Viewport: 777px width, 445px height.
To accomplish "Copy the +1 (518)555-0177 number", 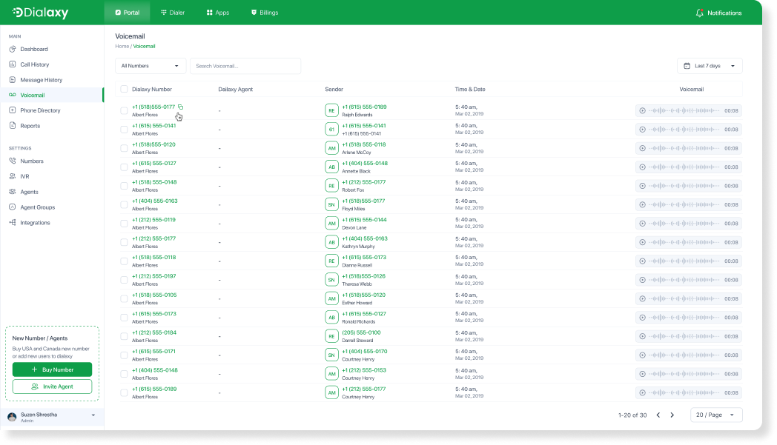I will (x=182, y=106).
